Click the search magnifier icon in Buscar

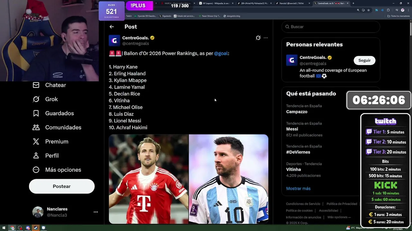click(x=287, y=27)
